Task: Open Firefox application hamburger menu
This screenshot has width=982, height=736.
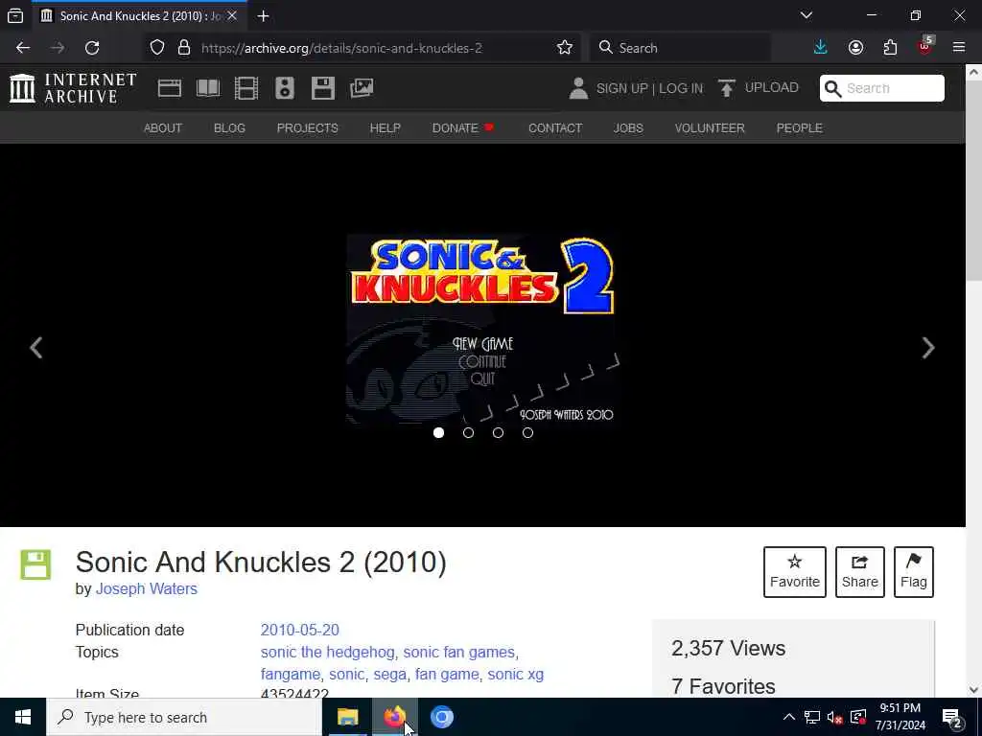Action: (959, 48)
